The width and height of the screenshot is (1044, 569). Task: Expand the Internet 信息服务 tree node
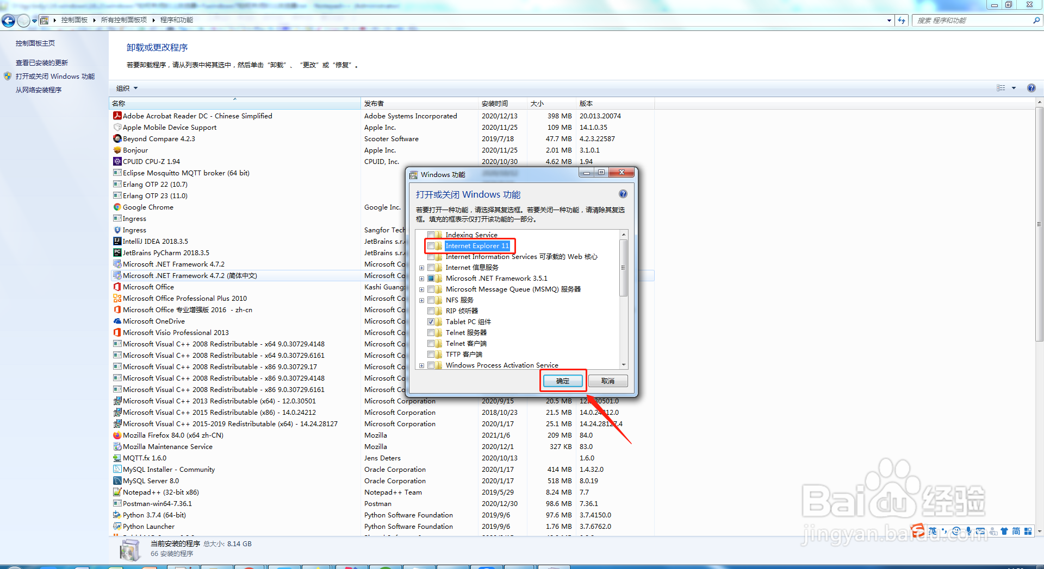pyautogui.click(x=421, y=268)
